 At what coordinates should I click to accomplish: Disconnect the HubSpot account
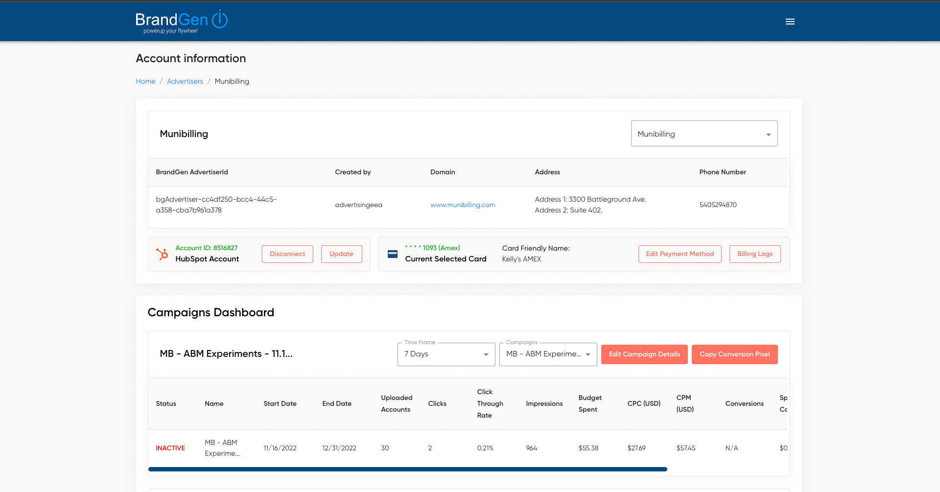tap(287, 254)
